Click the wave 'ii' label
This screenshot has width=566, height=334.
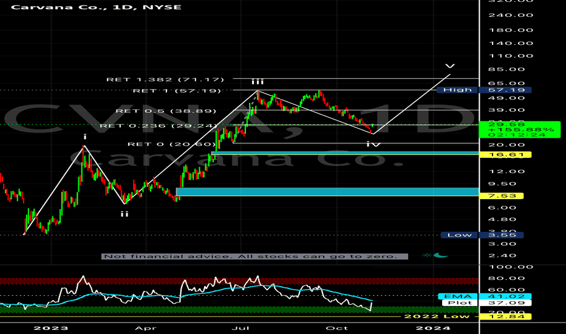124,214
